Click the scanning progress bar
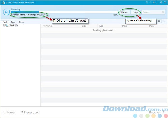The height and width of the screenshot is (118, 168). pos(64,12)
